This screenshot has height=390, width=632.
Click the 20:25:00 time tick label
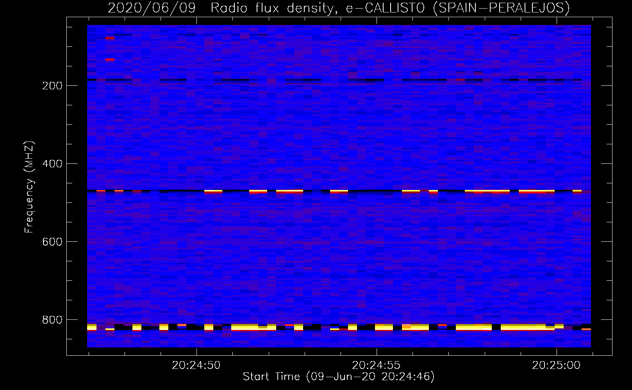tap(556, 365)
